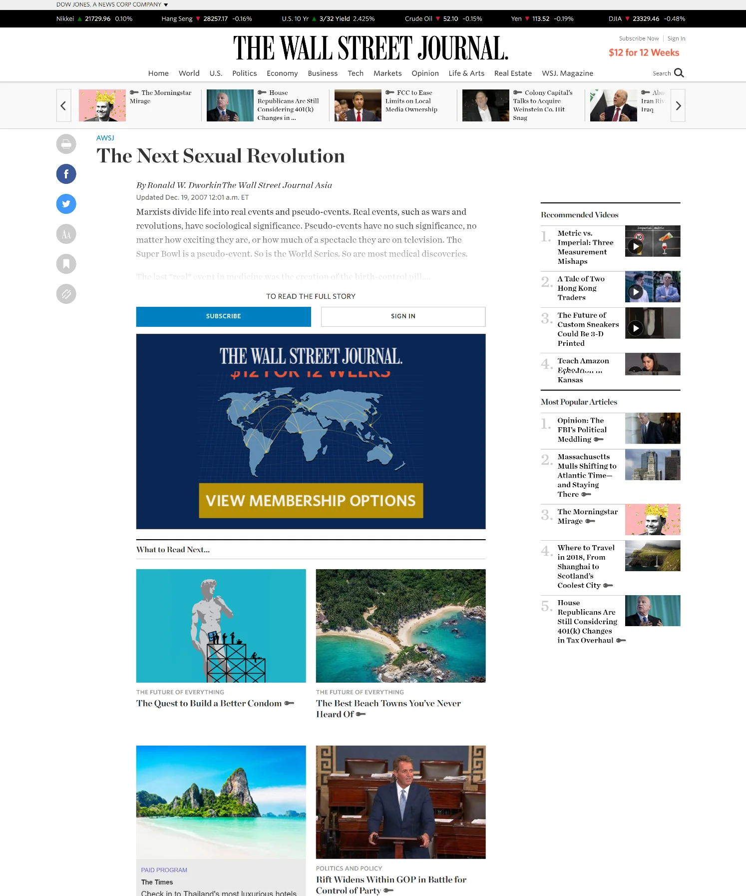Image resolution: width=746 pixels, height=896 pixels.
Task: Open Life & Arts section
Action: coord(466,73)
